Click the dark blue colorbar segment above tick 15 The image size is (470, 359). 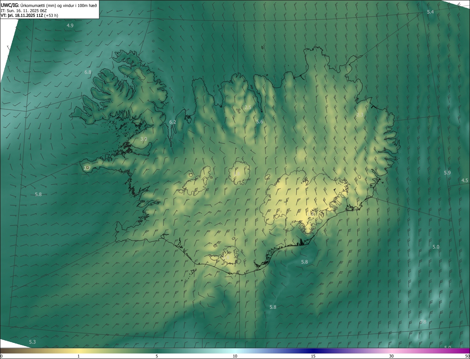[313, 351]
